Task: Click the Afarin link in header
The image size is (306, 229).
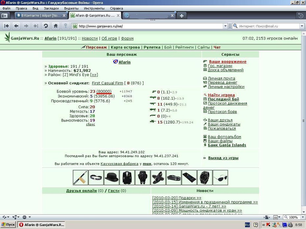Action: 50,38
